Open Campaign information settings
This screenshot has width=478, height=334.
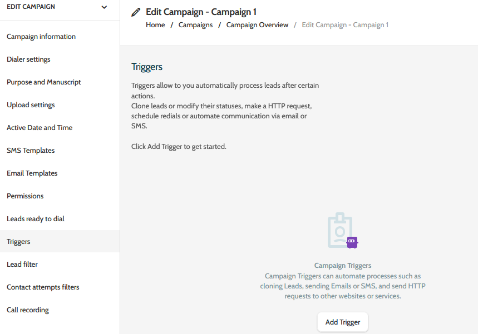tap(41, 36)
